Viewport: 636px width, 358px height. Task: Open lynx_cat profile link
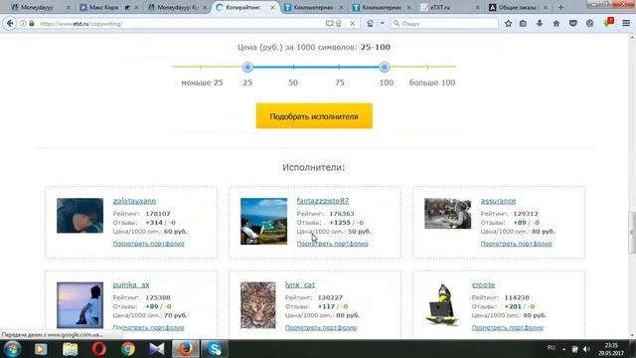pos(300,285)
